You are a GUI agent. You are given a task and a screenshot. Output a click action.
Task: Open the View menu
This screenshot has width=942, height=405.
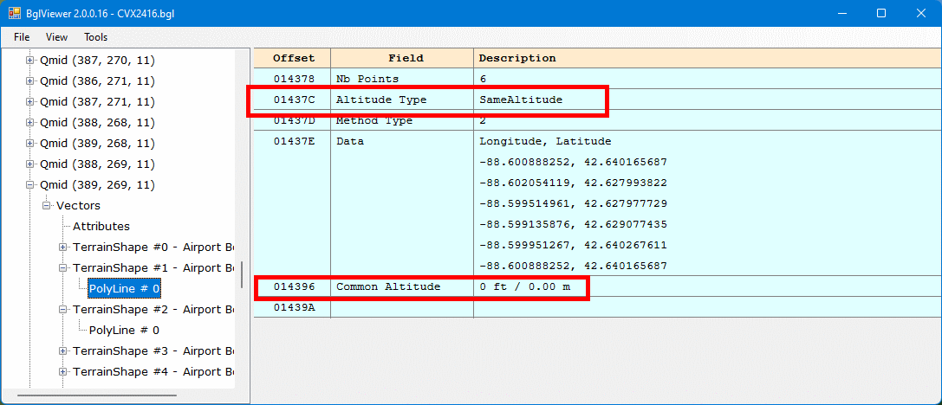tap(56, 37)
